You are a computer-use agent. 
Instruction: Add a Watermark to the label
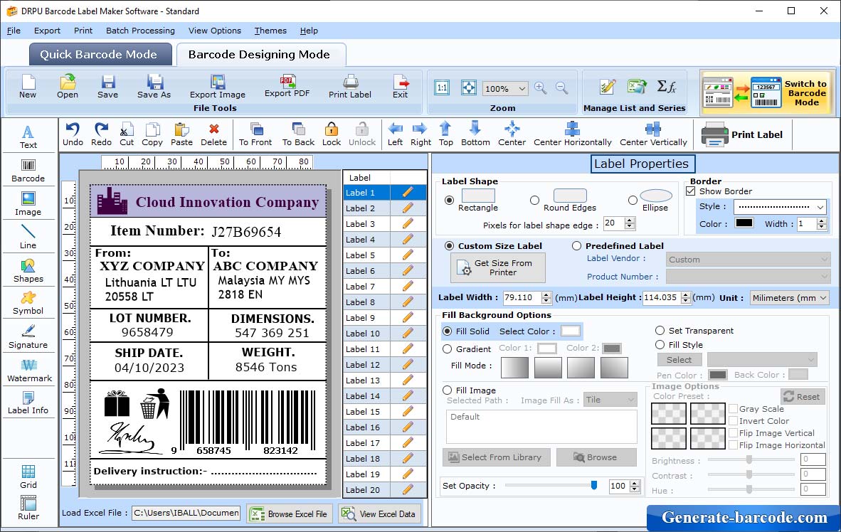pyautogui.click(x=29, y=371)
